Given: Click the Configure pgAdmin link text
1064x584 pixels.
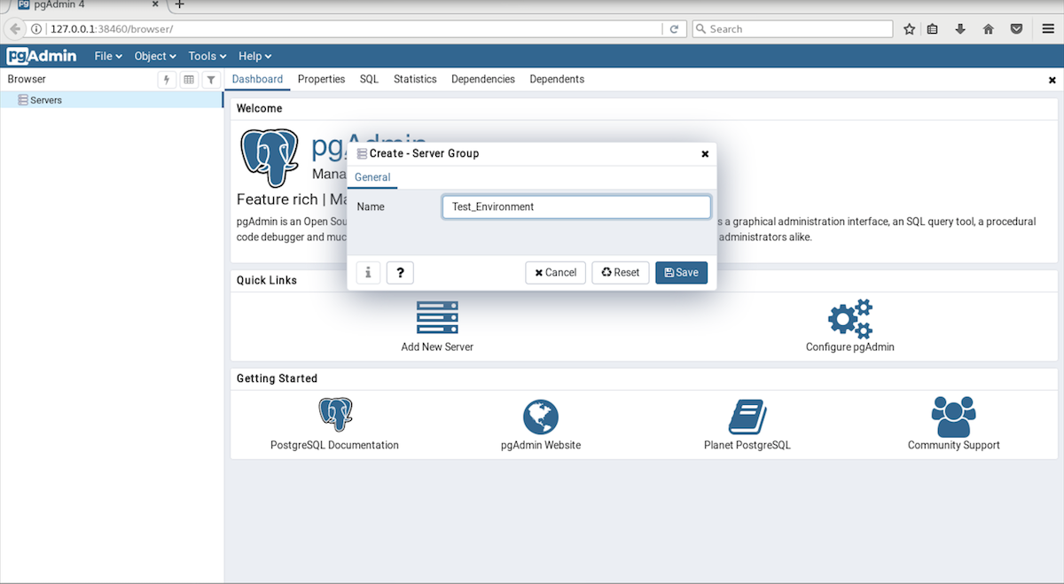Looking at the screenshot, I should (x=850, y=347).
